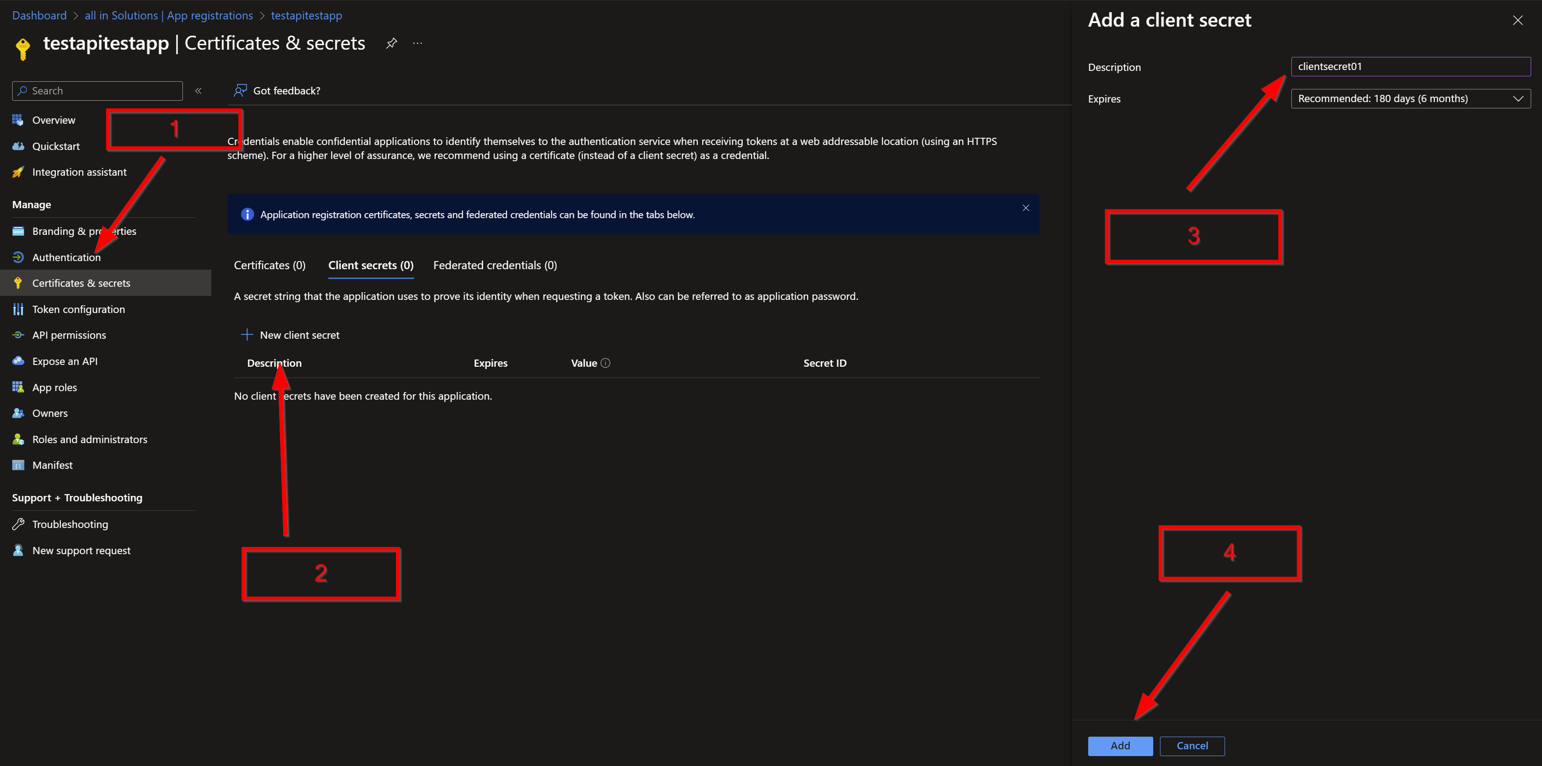1542x766 pixels.
Task: Dismiss the blue information banner
Action: click(1025, 208)
